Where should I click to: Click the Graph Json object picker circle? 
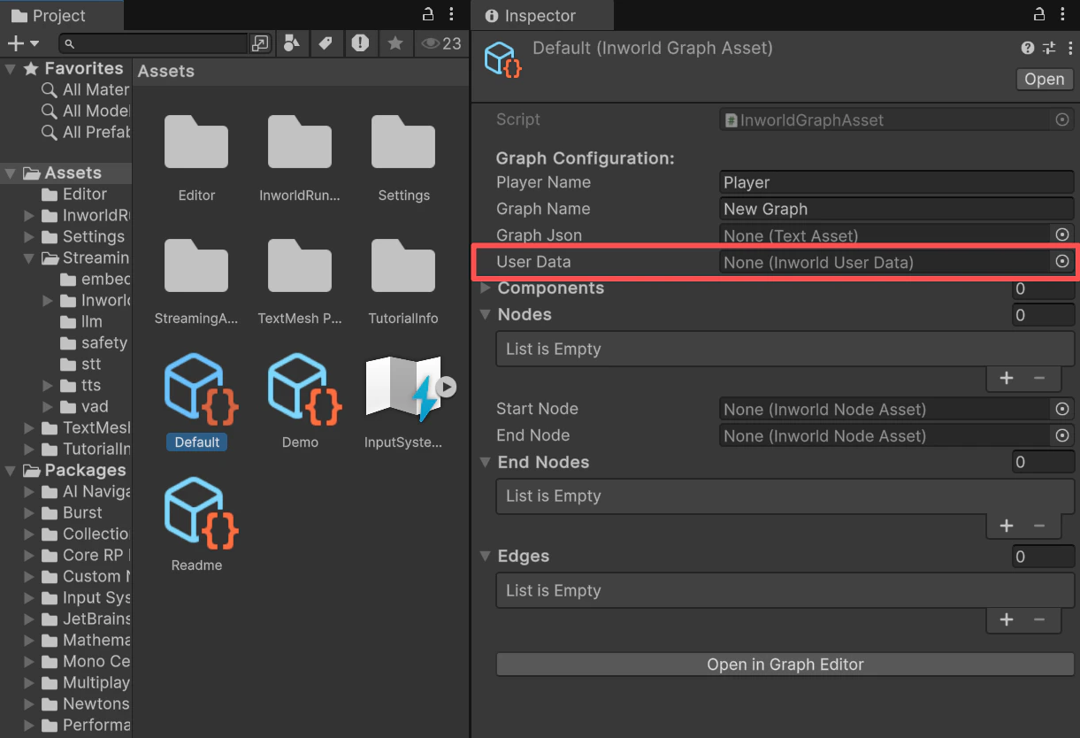click(x=1062, y=234)
